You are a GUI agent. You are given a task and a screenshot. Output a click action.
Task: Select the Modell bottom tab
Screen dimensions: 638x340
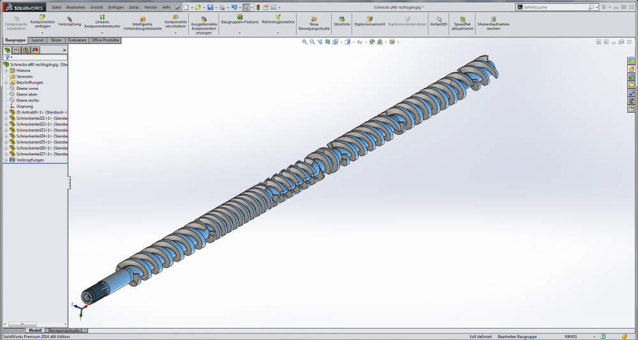pos(35,330)
